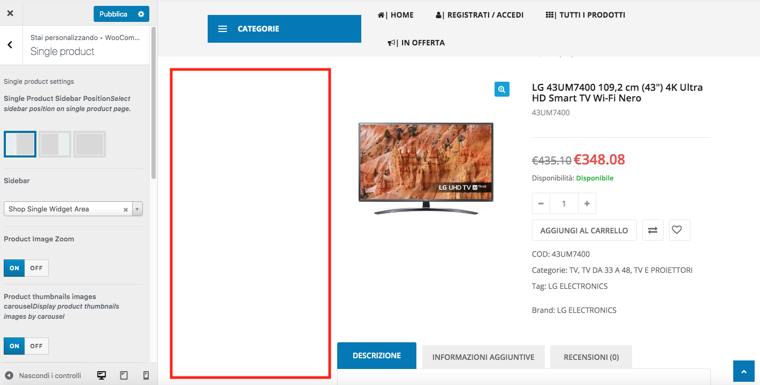Switch to mobile preview icon
The height and width of the screenshot is (385, 760).
146,375
